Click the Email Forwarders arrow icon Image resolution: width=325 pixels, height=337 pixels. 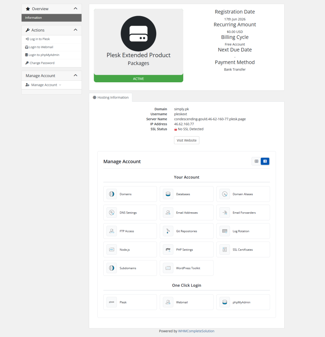[225, 213]
